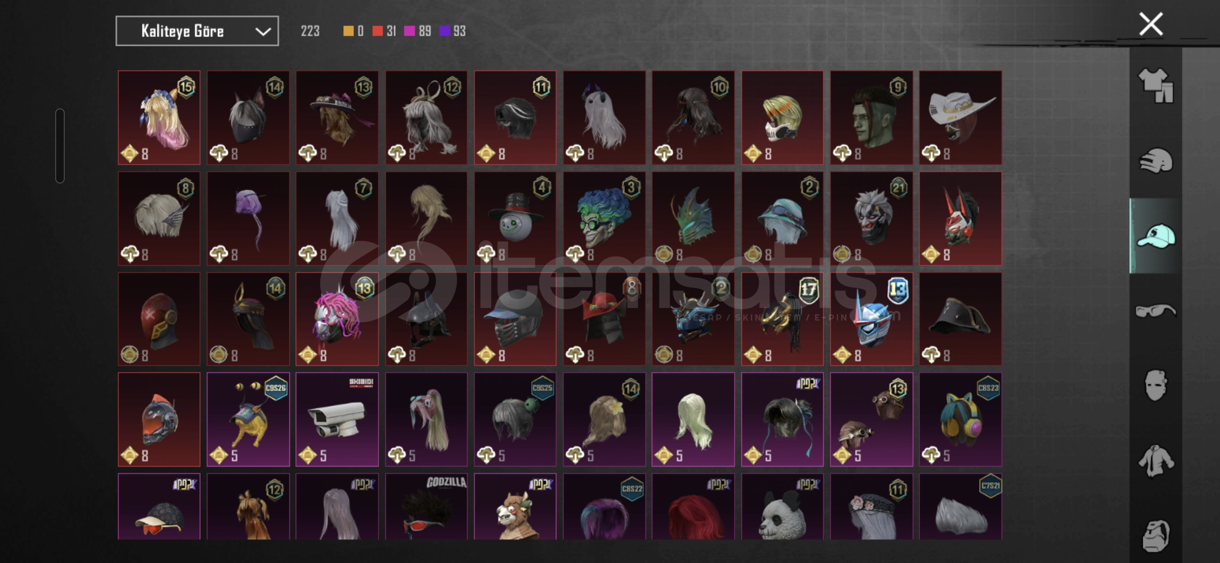Open the outfit sets category icon
Screen dimensions: 1220x563
(1155, 85)
